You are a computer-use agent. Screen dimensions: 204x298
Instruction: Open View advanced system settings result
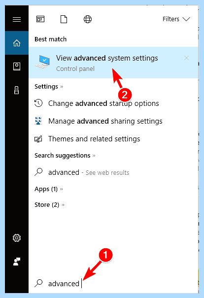[113, 63]
